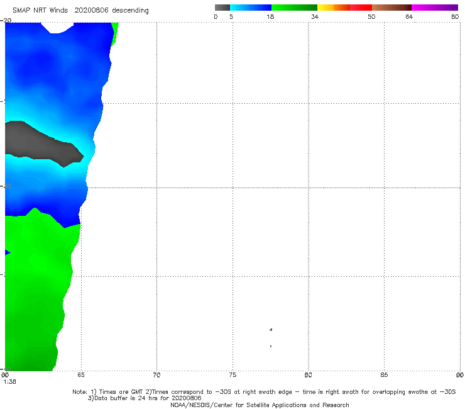Click the colorbar label '80' at far right
This screenshot has height=409, width=465.
pyautogui.click(x=455, y=16)
